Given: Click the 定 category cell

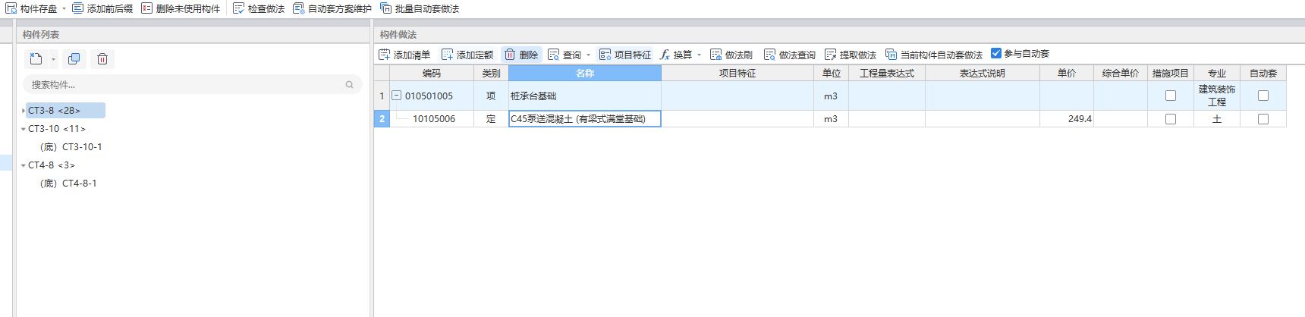Looking at the screenshot, I should pyautogui.click(x=491, y=119).
